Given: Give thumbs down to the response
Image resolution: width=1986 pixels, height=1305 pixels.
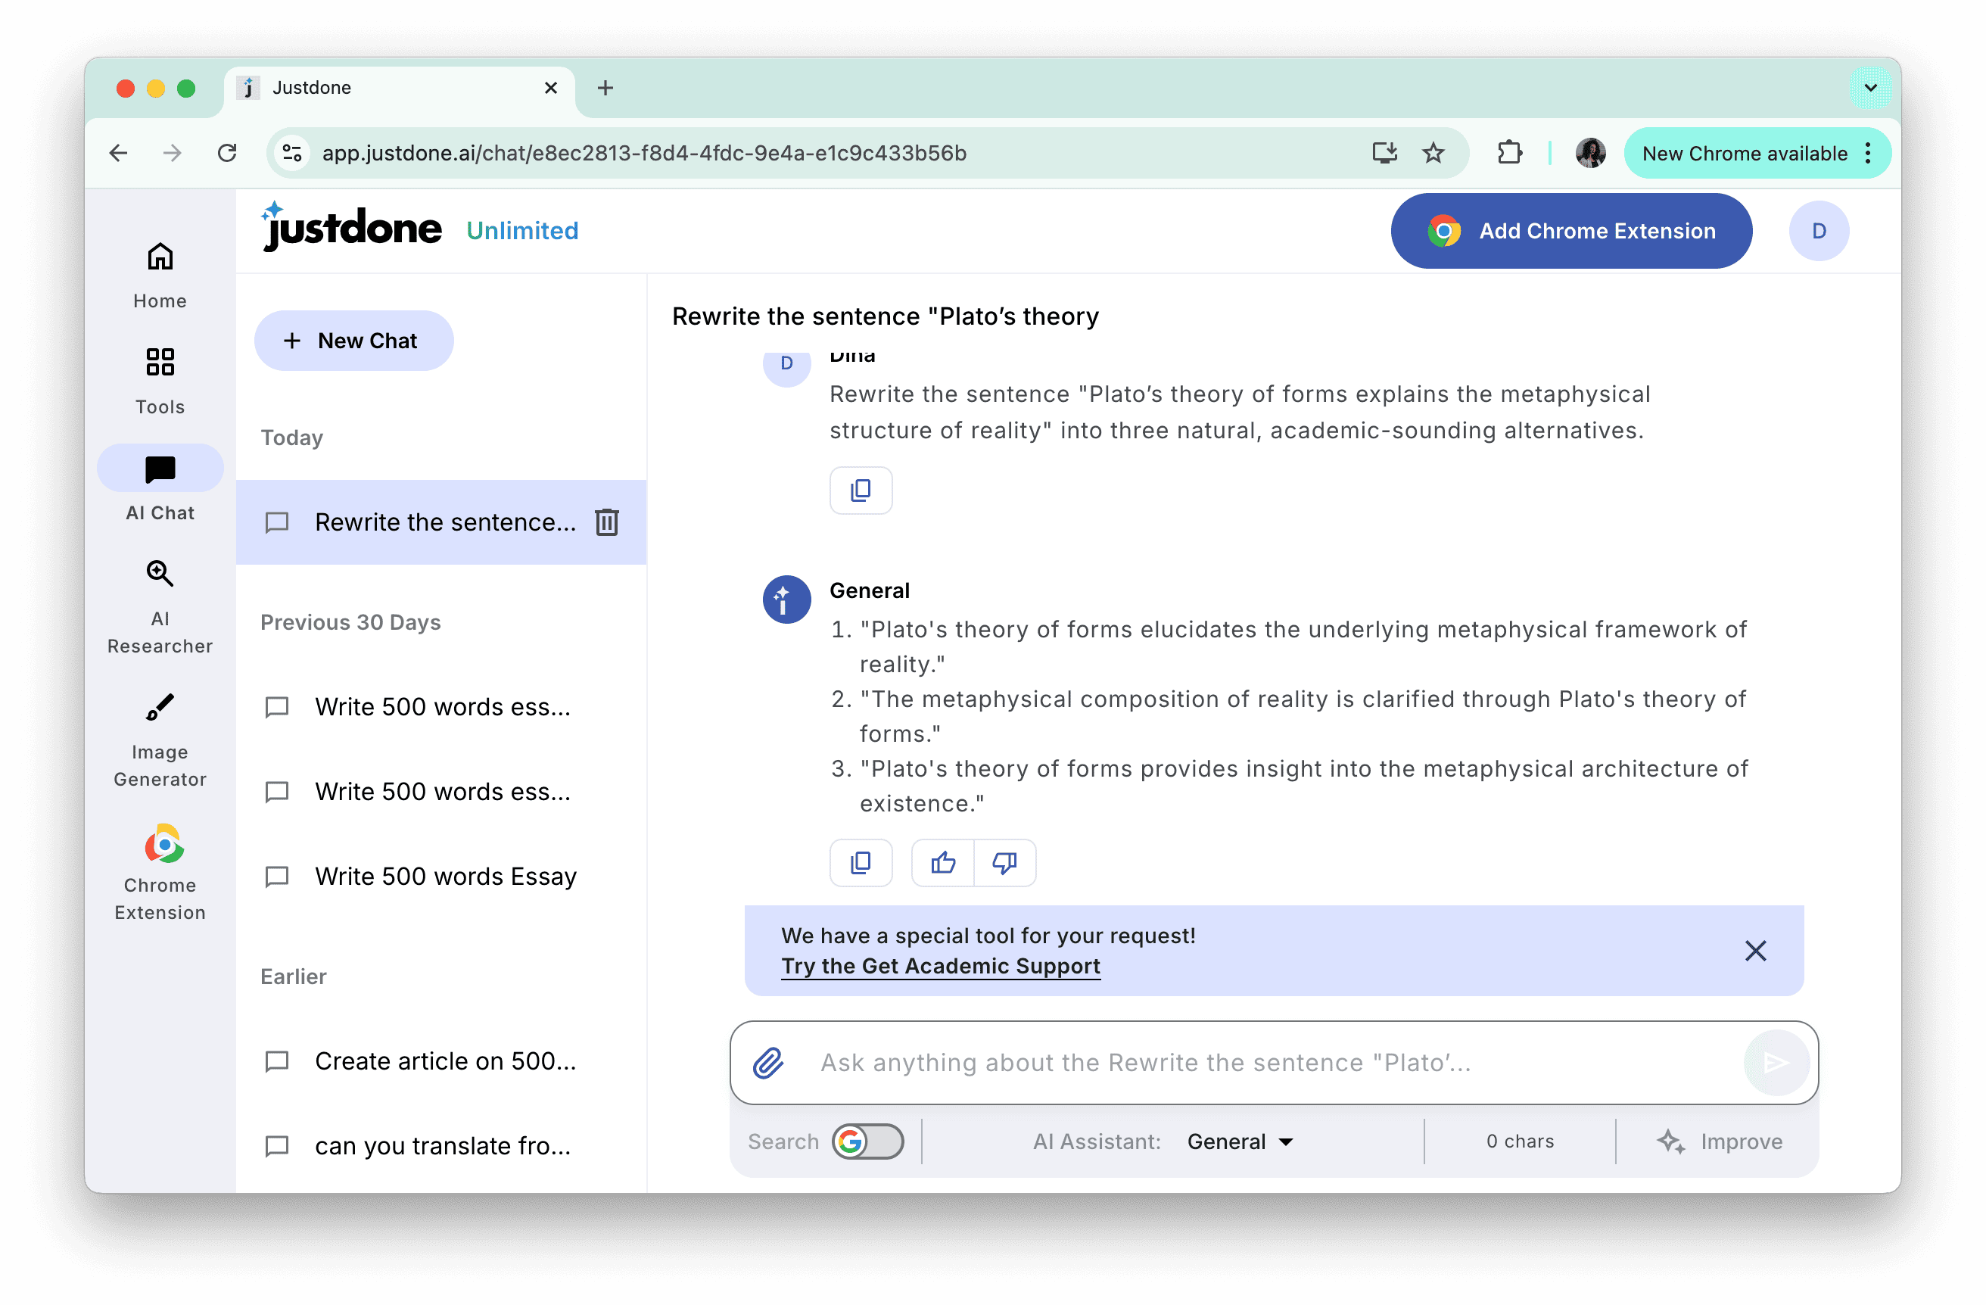Looking at the screenshot, I should [x=1004, y=863].
